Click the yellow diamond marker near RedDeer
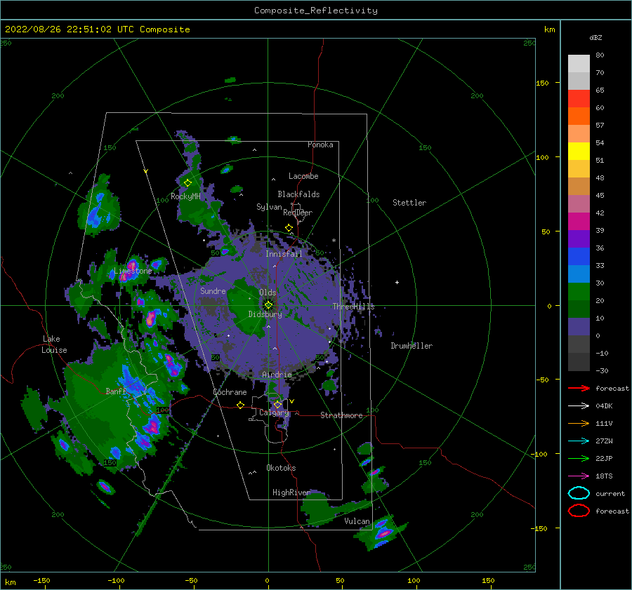 pyautogui.click(x=289, y=228)
